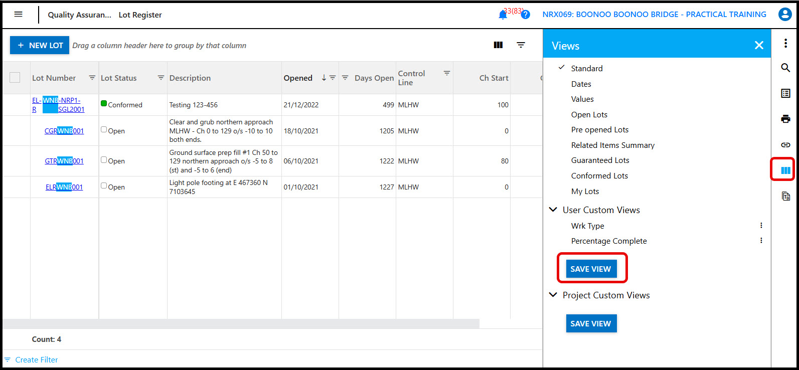Click the notifications bell icon
This screenshot has width=799, height=370.
click(503, 15)
